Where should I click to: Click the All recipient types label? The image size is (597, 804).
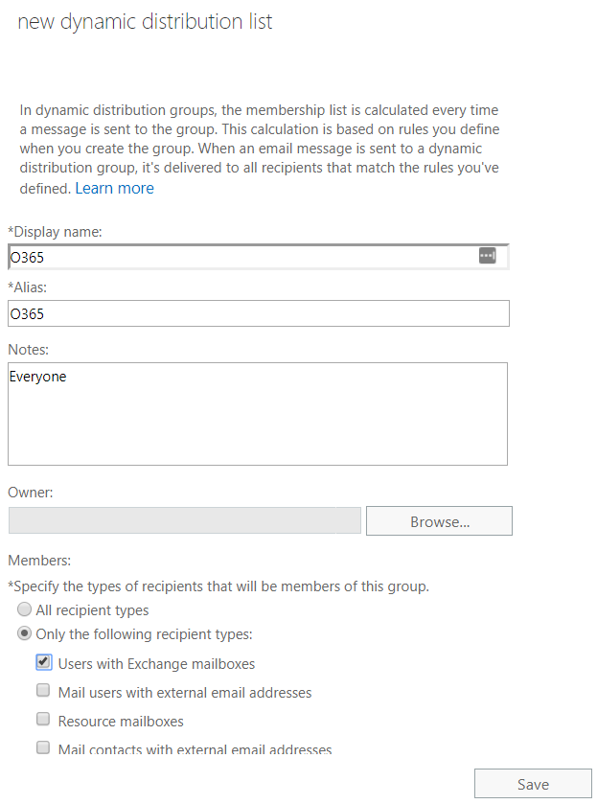(x=92, y=610)
